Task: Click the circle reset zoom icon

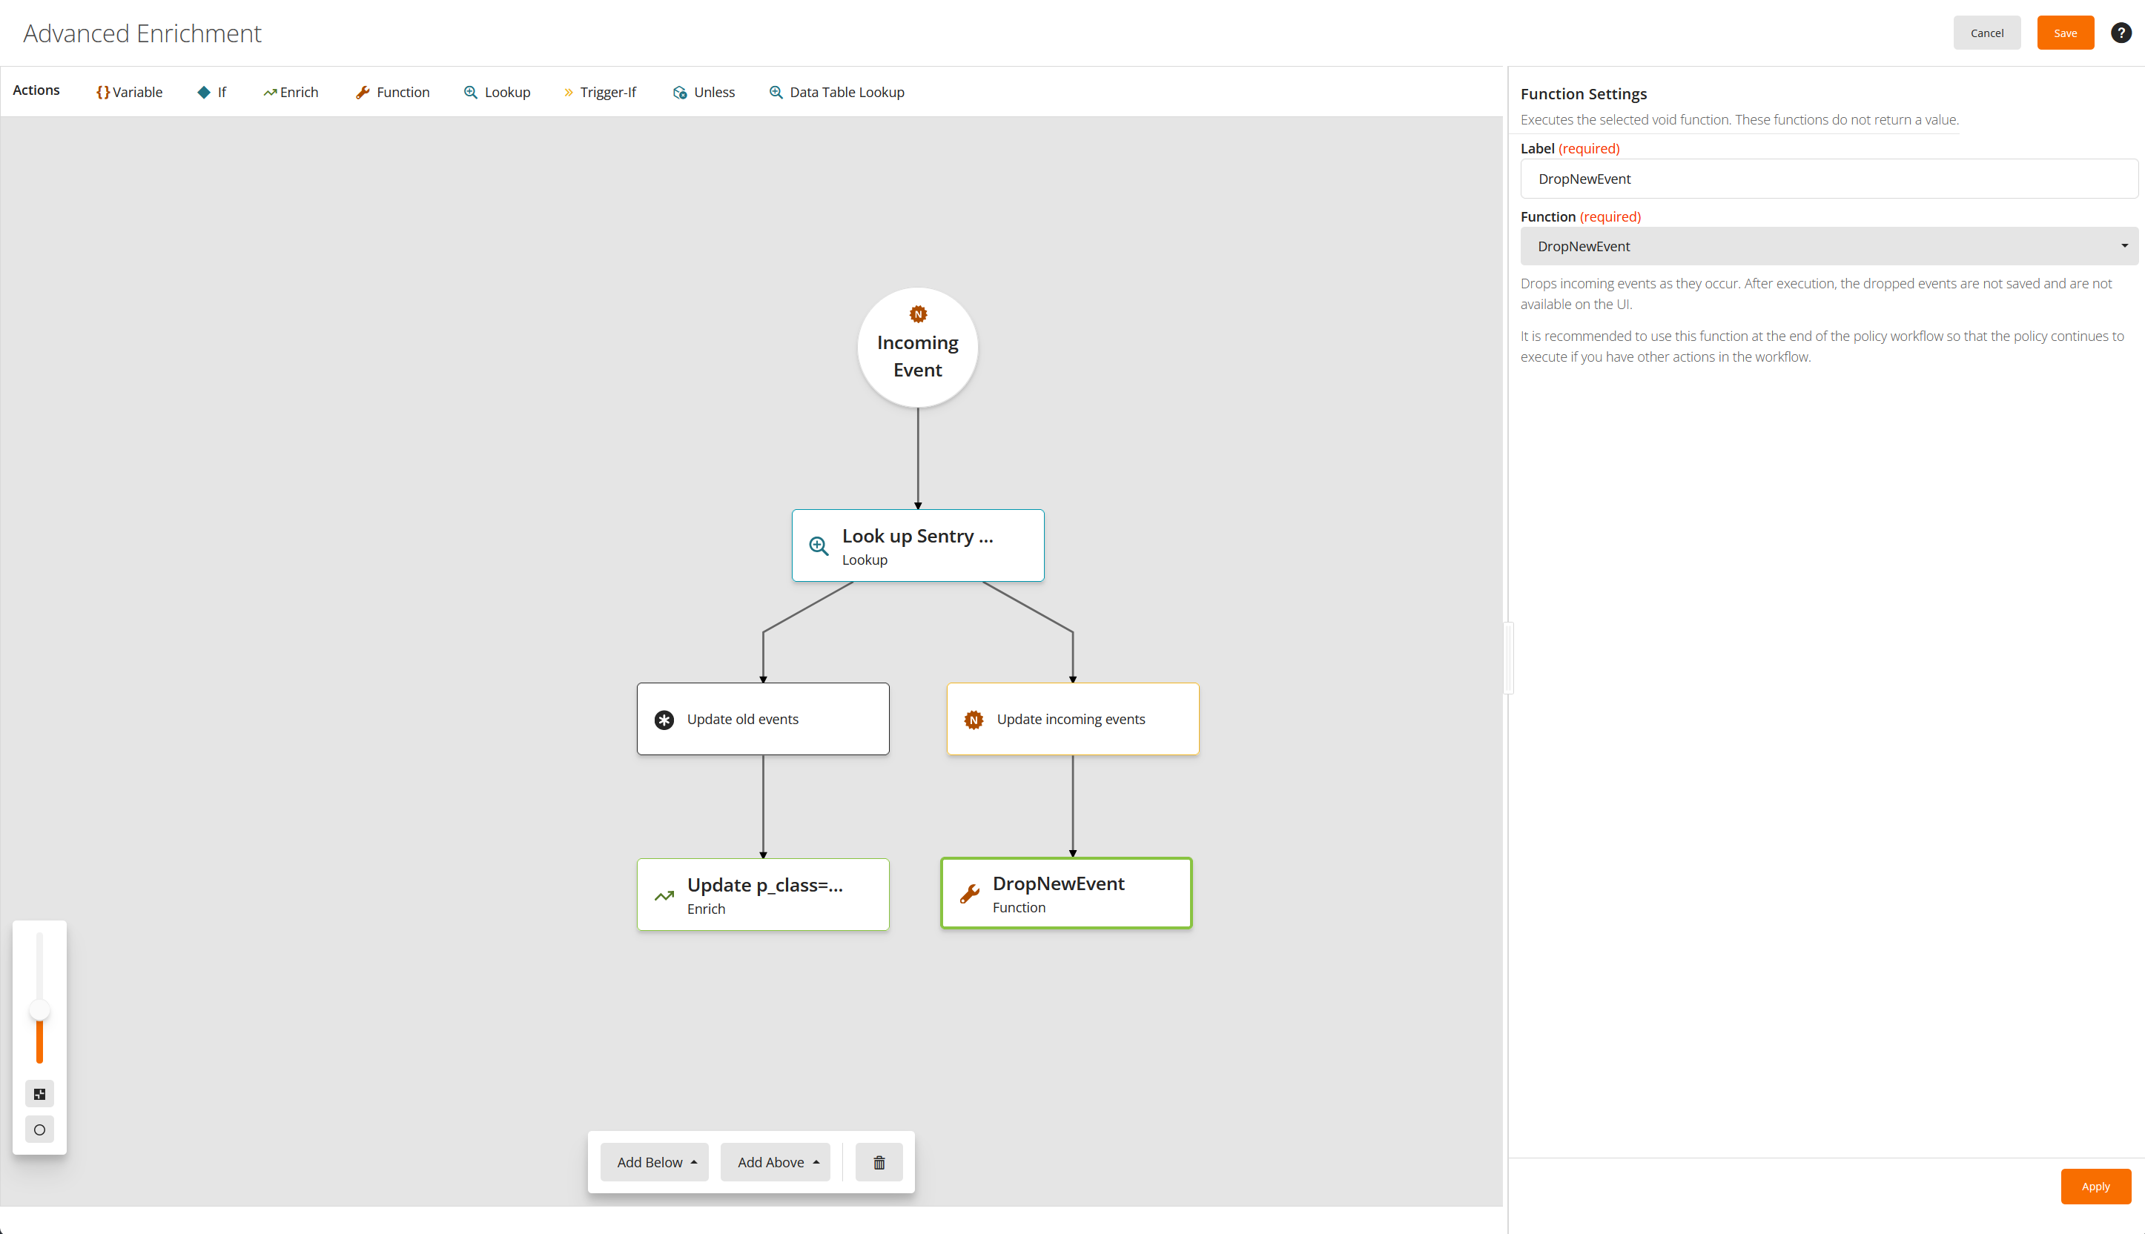Action: (x=39, y=1129)
